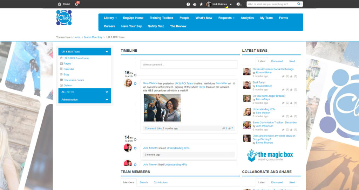The height and width of the screenshot is (190, 359).
Task: Open Careers menu item
Action: pos(109,26)
